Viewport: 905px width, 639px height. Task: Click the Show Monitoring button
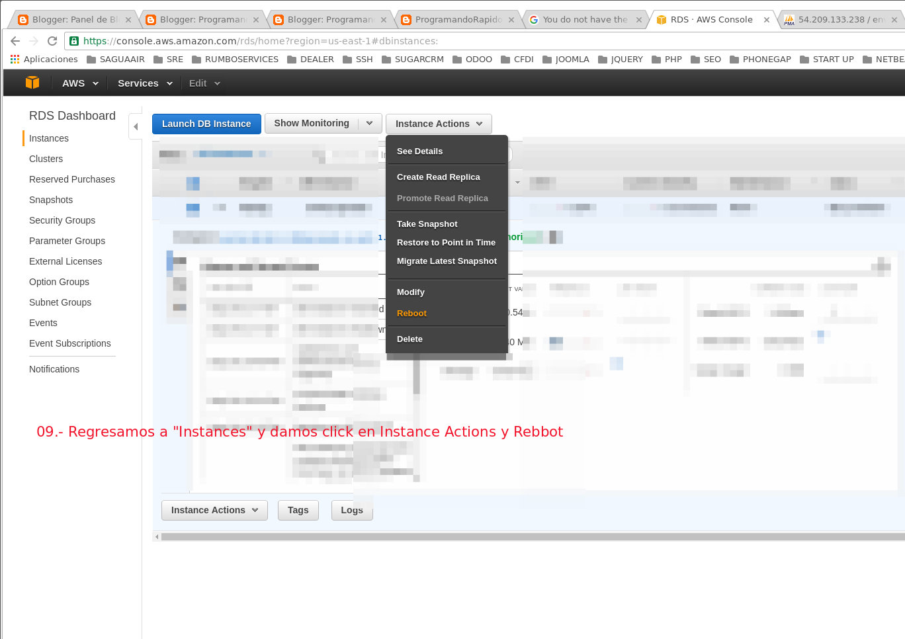click(312, 123)
